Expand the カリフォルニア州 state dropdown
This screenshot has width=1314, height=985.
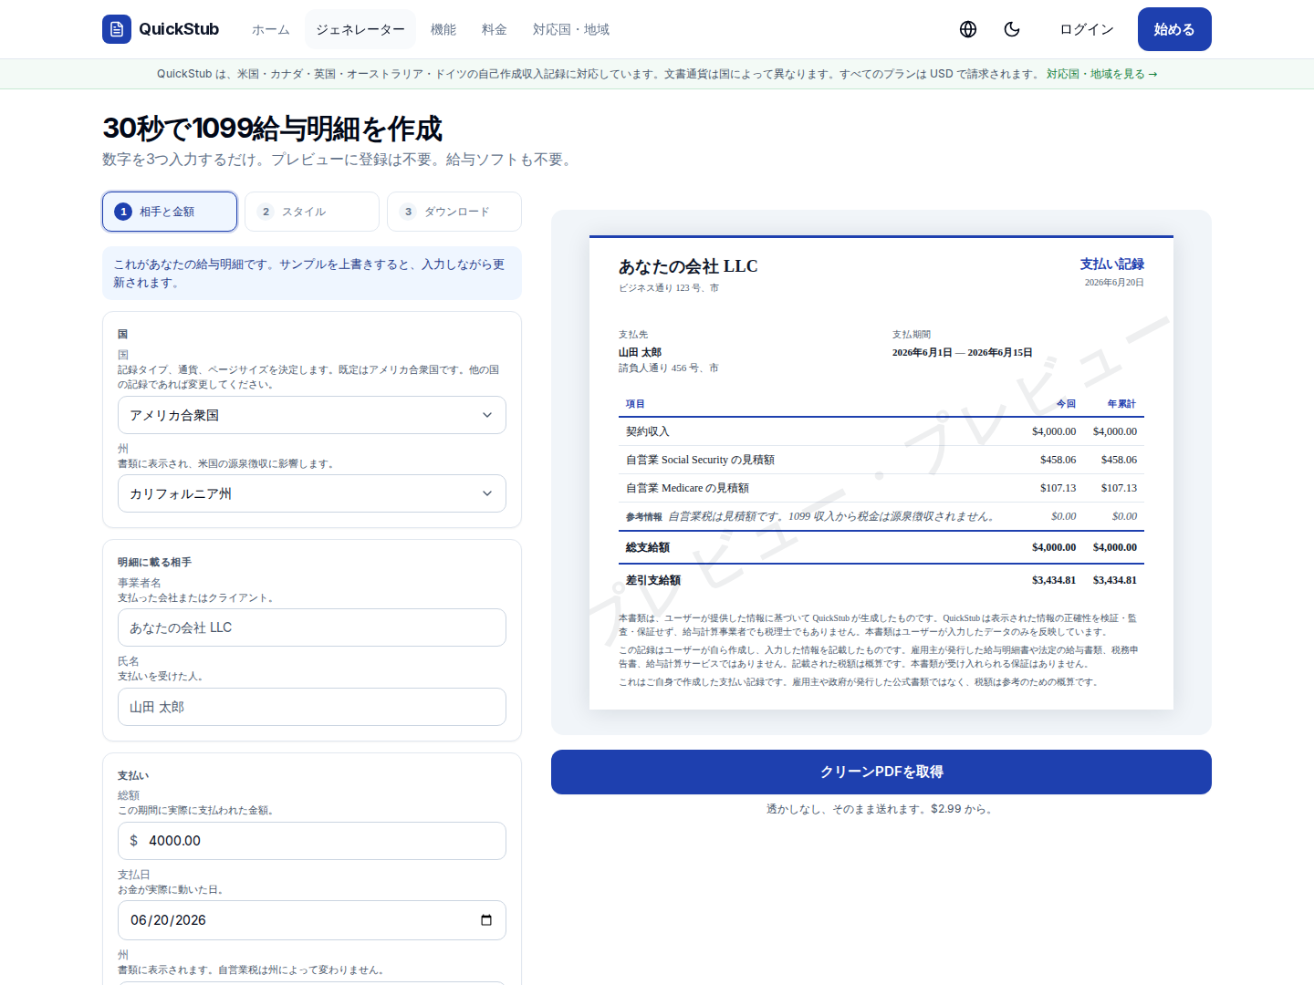(312, 493)
